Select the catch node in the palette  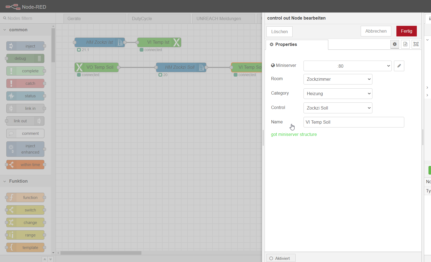(25, 83)
